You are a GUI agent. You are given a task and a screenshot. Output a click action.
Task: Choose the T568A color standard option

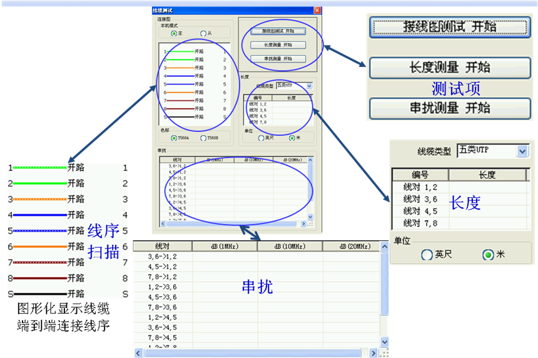(174, 138)
